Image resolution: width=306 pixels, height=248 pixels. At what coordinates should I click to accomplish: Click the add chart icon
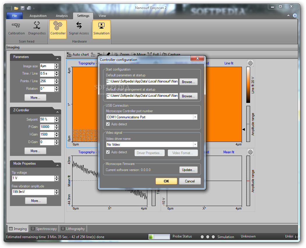click(93, 54)
